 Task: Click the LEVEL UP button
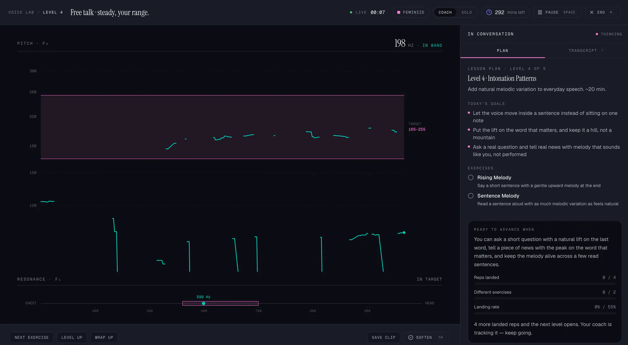point(72,337)
